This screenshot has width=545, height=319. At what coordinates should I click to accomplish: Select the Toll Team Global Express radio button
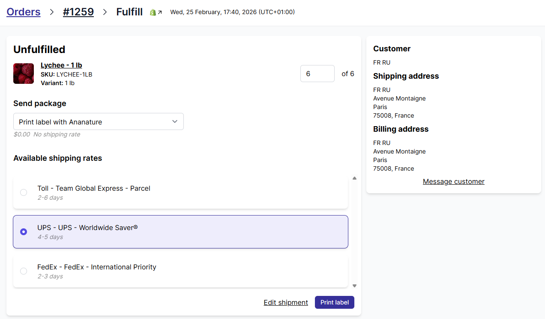point(24,192)
